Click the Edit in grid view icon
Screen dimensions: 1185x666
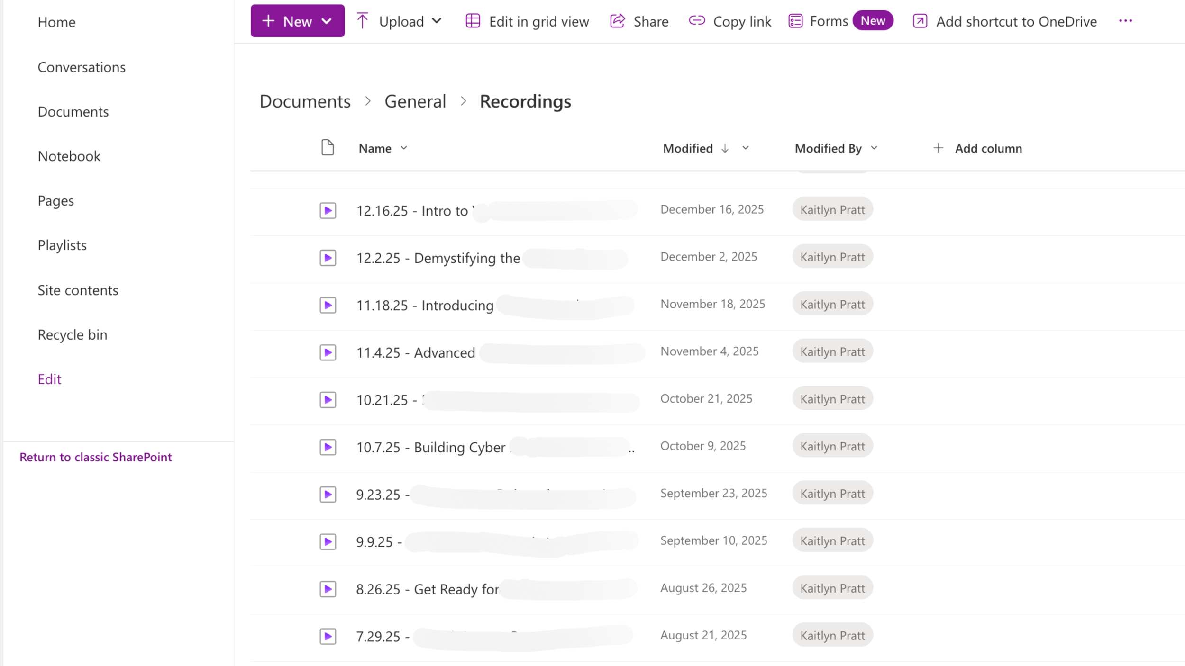click(x=473, y=21)
